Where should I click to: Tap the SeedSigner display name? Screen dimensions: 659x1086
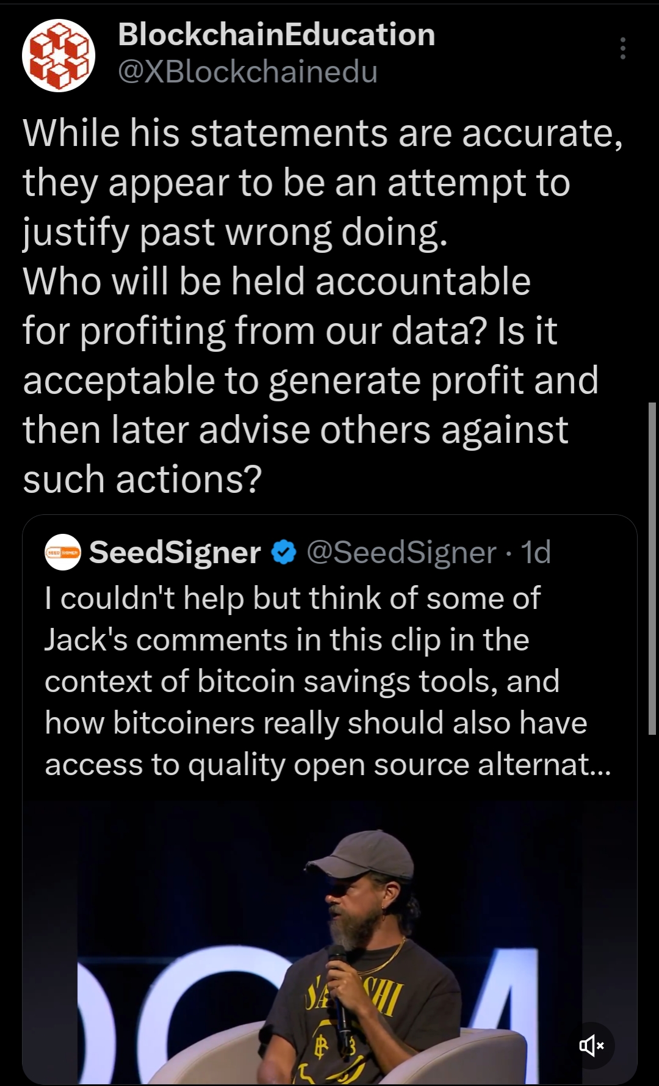tap(175, 552)
